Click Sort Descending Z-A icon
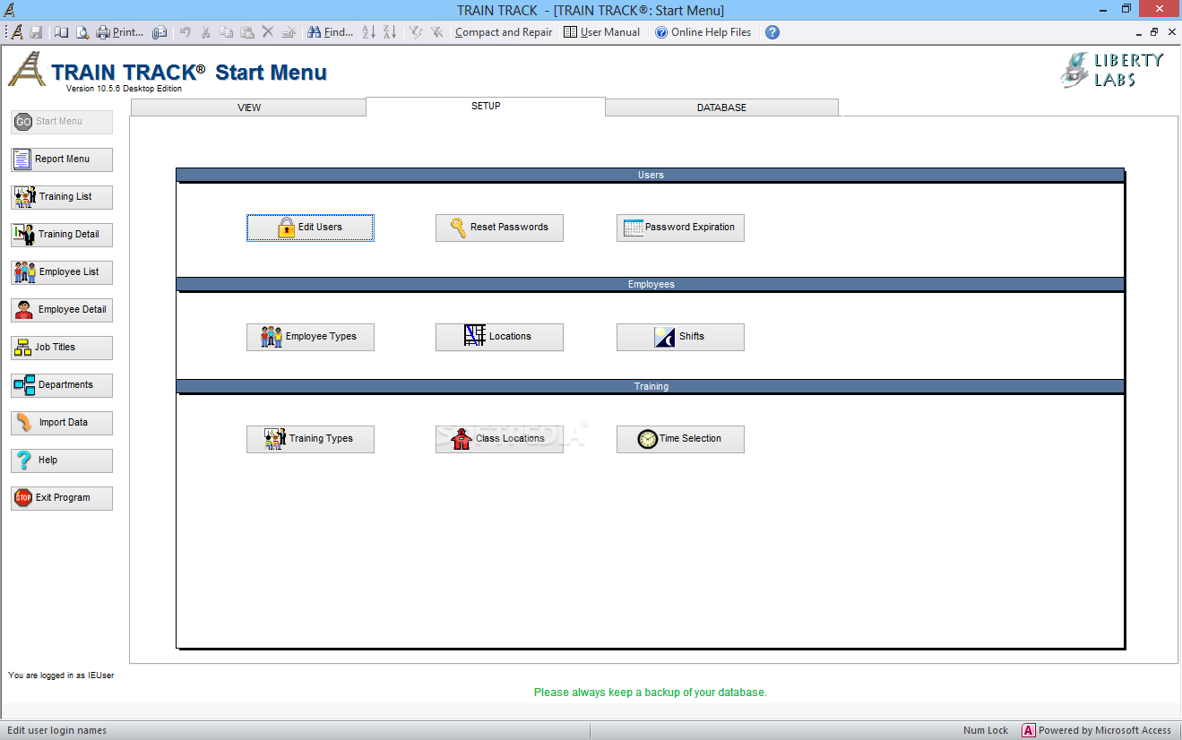The height and width of the screenshot is (740, 1182). coord(390,32)
